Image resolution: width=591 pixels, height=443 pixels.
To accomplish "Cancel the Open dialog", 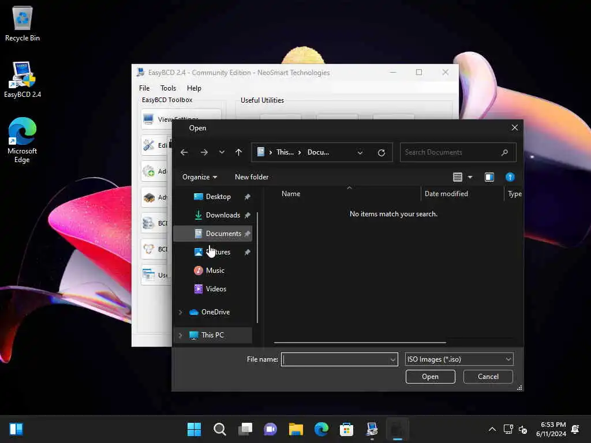I will [x=488, y=377].
